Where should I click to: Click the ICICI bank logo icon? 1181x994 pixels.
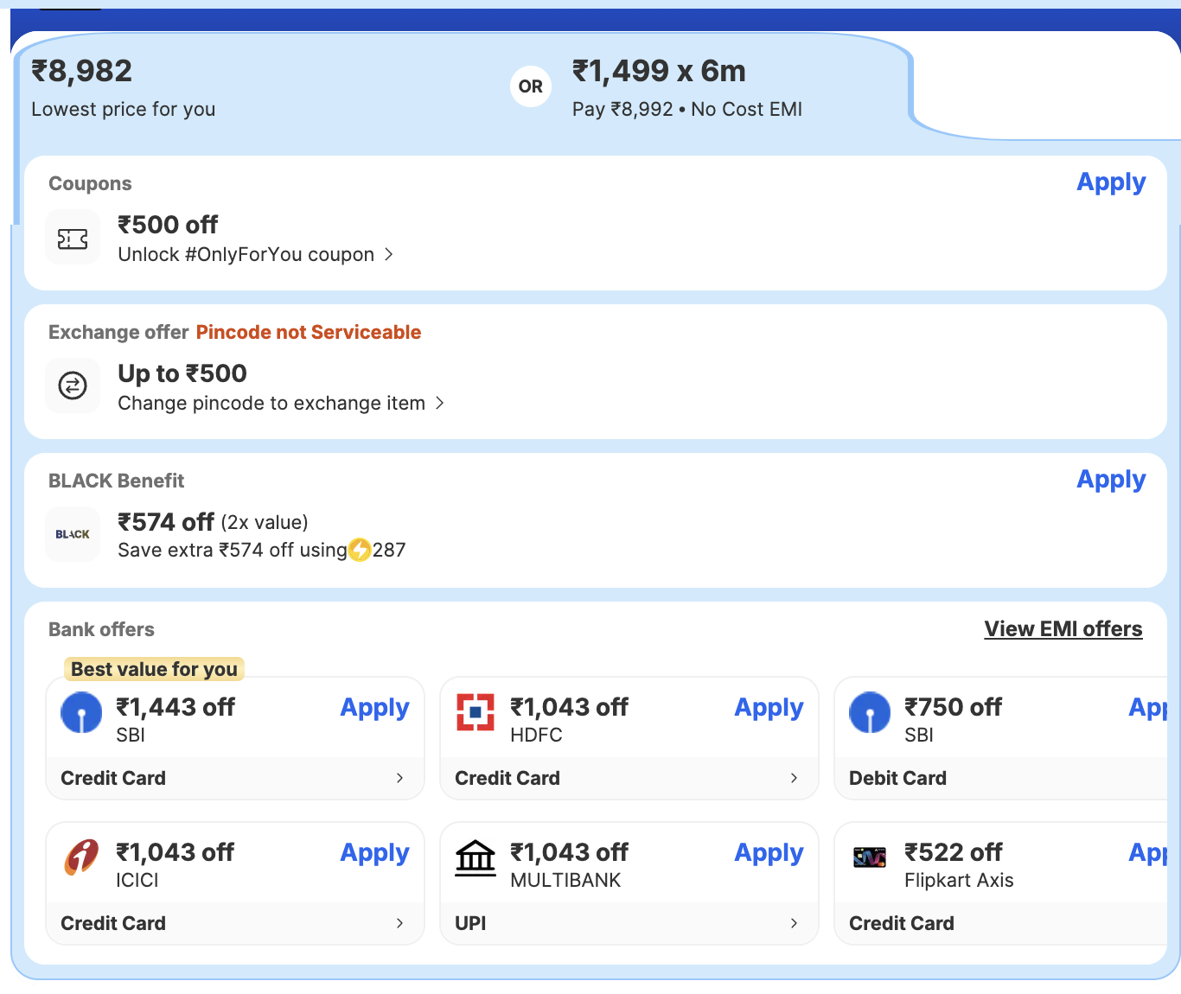81,857
